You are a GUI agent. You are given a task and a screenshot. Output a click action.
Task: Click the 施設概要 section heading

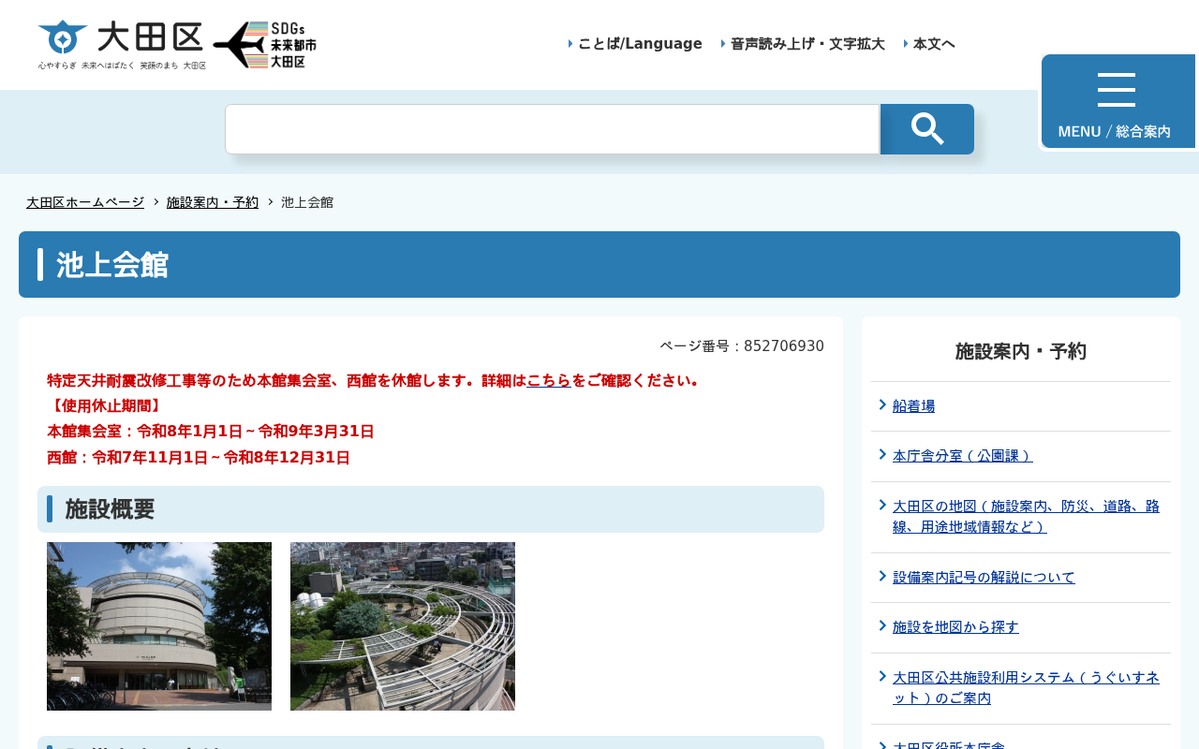coord(110,509)
